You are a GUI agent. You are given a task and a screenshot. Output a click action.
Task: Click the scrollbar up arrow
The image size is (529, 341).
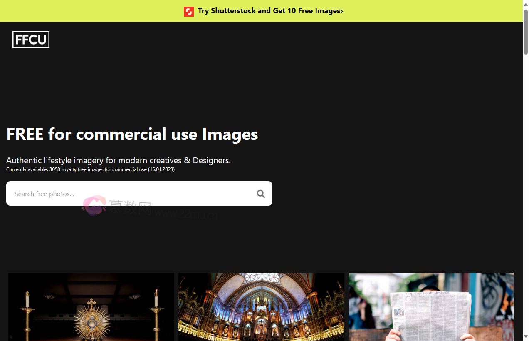pyautogui.click(x=526, y=4)
